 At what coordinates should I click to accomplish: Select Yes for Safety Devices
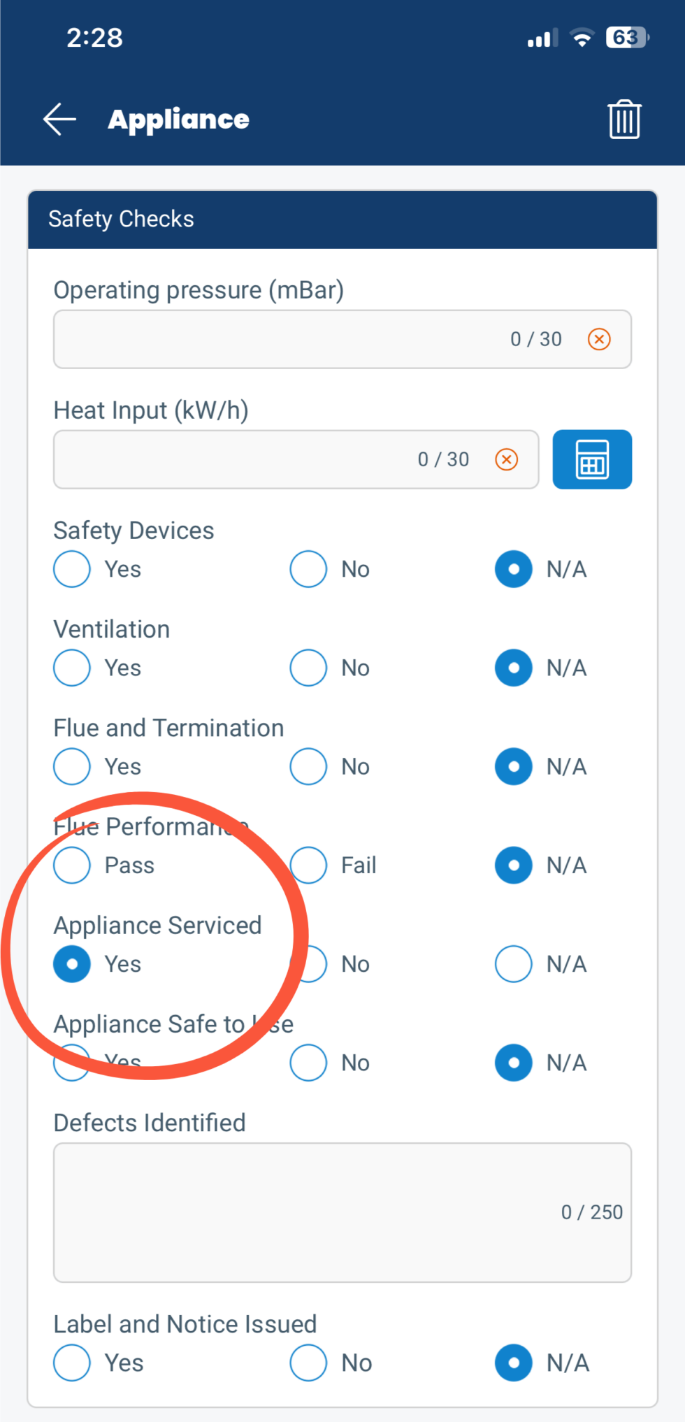(x=71, y=569)
